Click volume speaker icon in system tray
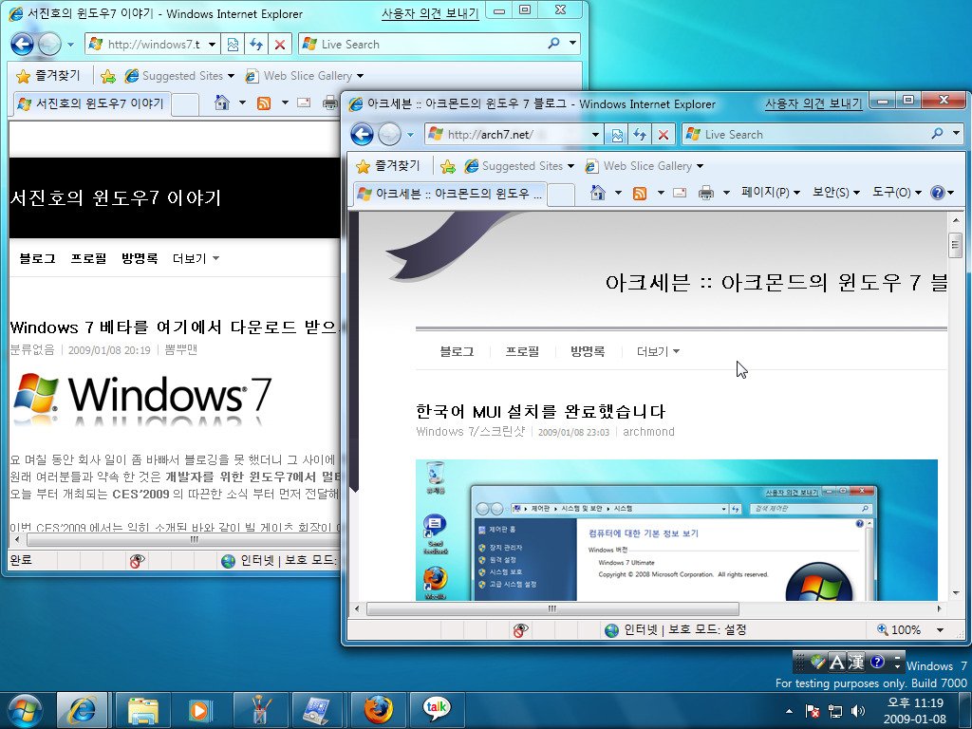Screen dimensions: 972x729 858,711
